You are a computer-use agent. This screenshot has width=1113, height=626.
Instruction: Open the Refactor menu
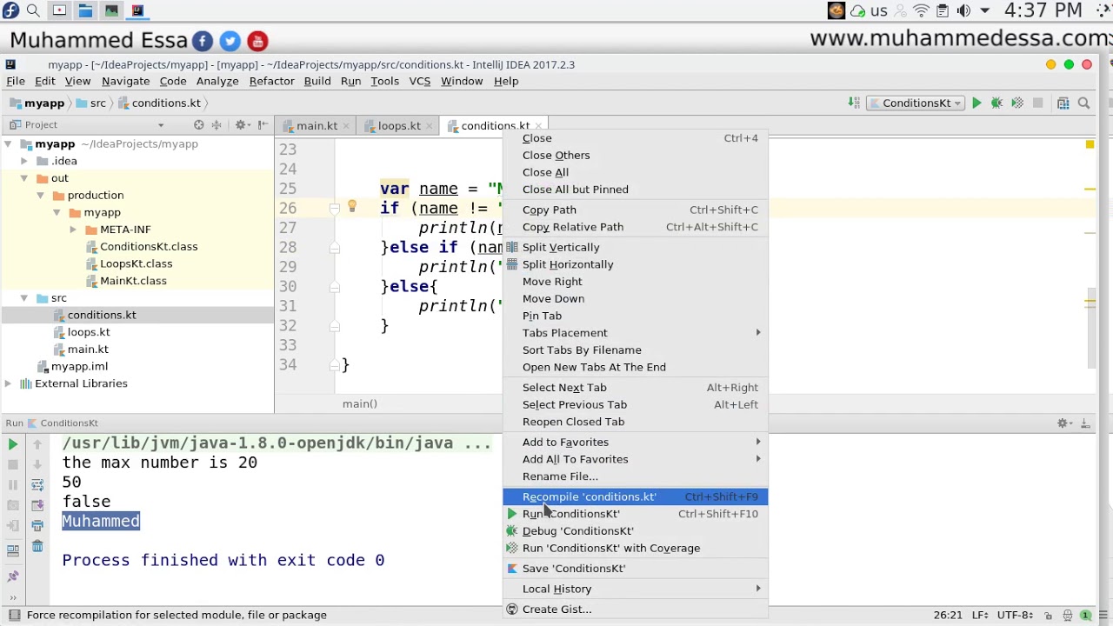click(271, 81)
